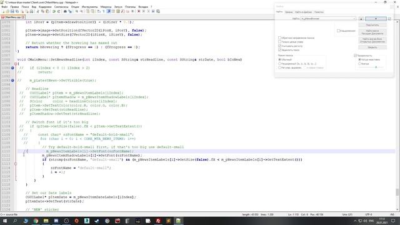
Task: Click the save recorded macro toolbar icon
Action: [x=158, y=11]
